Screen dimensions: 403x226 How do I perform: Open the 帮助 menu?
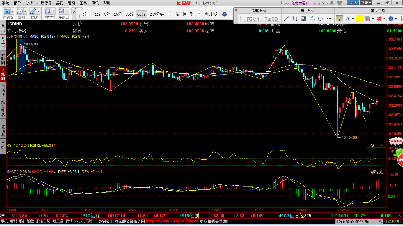pyautogui.click(x=107, y=3)
